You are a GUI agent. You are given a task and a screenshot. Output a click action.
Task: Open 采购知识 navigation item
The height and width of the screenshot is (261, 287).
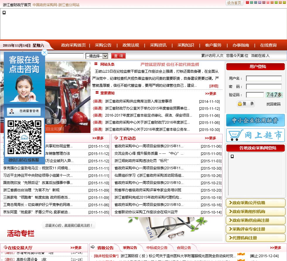(186, 45)
